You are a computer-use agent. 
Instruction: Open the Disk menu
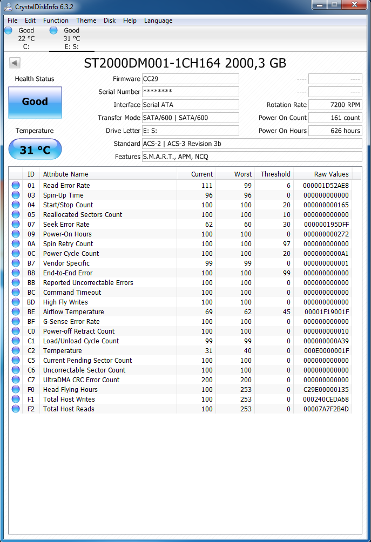point(110,21)
